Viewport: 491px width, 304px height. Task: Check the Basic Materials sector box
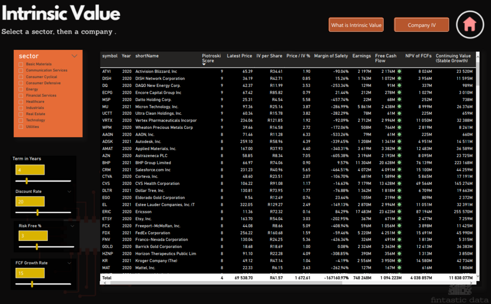[x=21, y=64]
